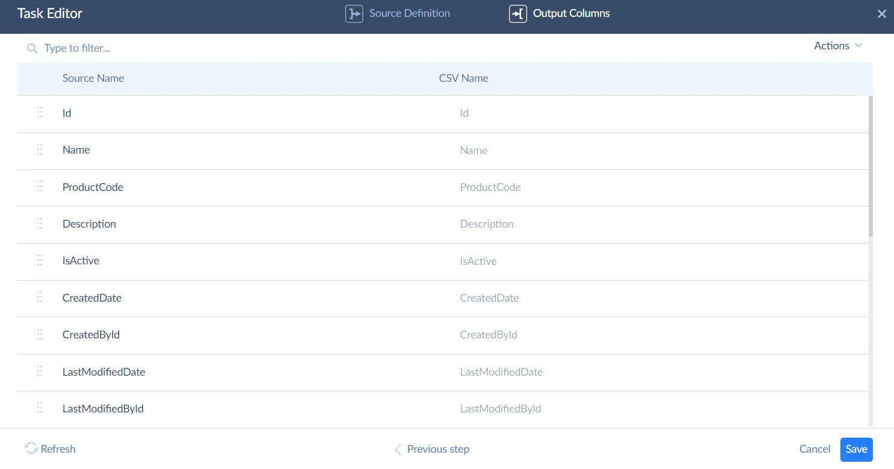Click the drag handle beside Description

pos(40,223)
